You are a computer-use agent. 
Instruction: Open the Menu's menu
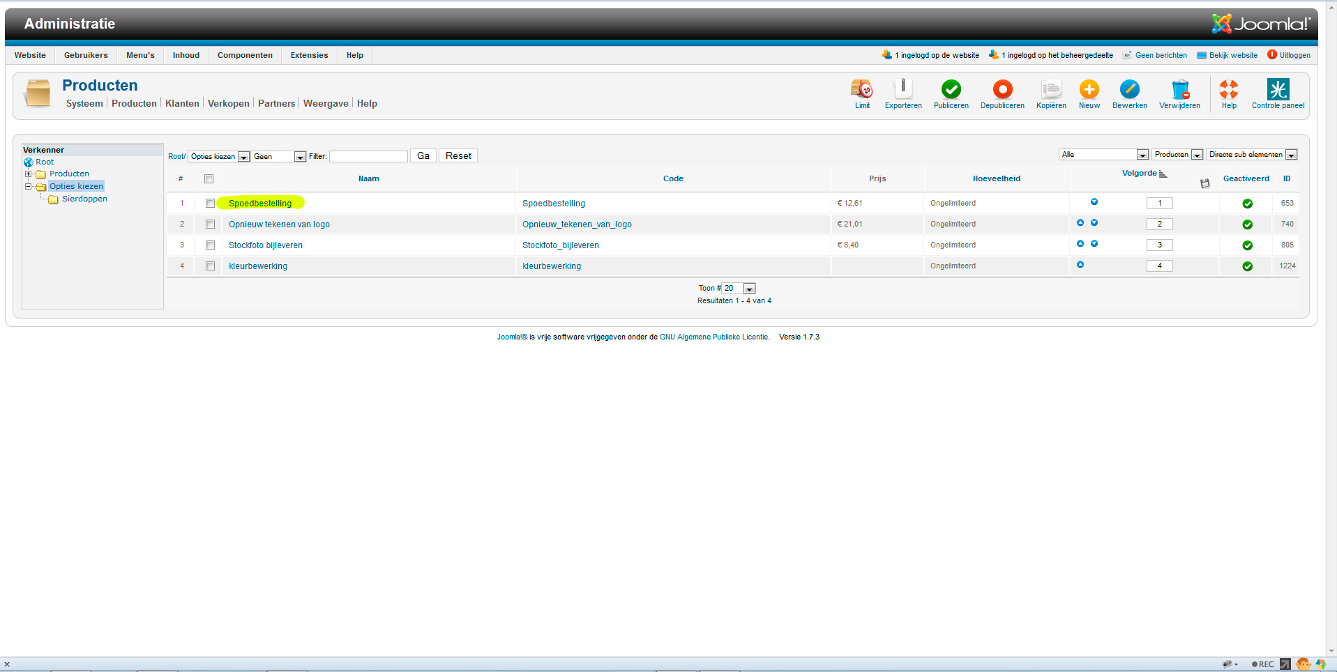pyautogui.click(x=140, y=56)
